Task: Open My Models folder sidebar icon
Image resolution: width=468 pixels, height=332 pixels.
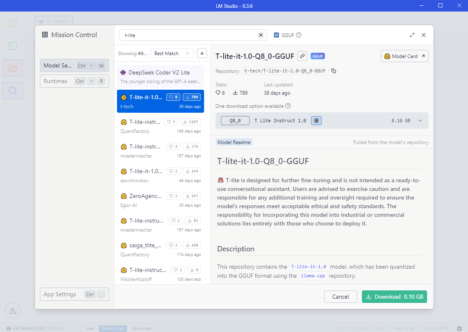Action: (x=12, y=68)
